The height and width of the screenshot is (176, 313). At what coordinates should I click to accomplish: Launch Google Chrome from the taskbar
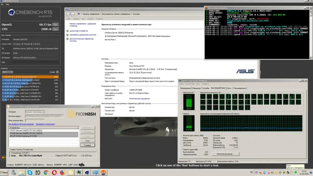tap(46, 173)
